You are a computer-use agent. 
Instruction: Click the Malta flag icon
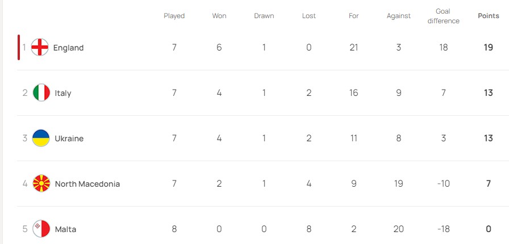pos(41,229)
